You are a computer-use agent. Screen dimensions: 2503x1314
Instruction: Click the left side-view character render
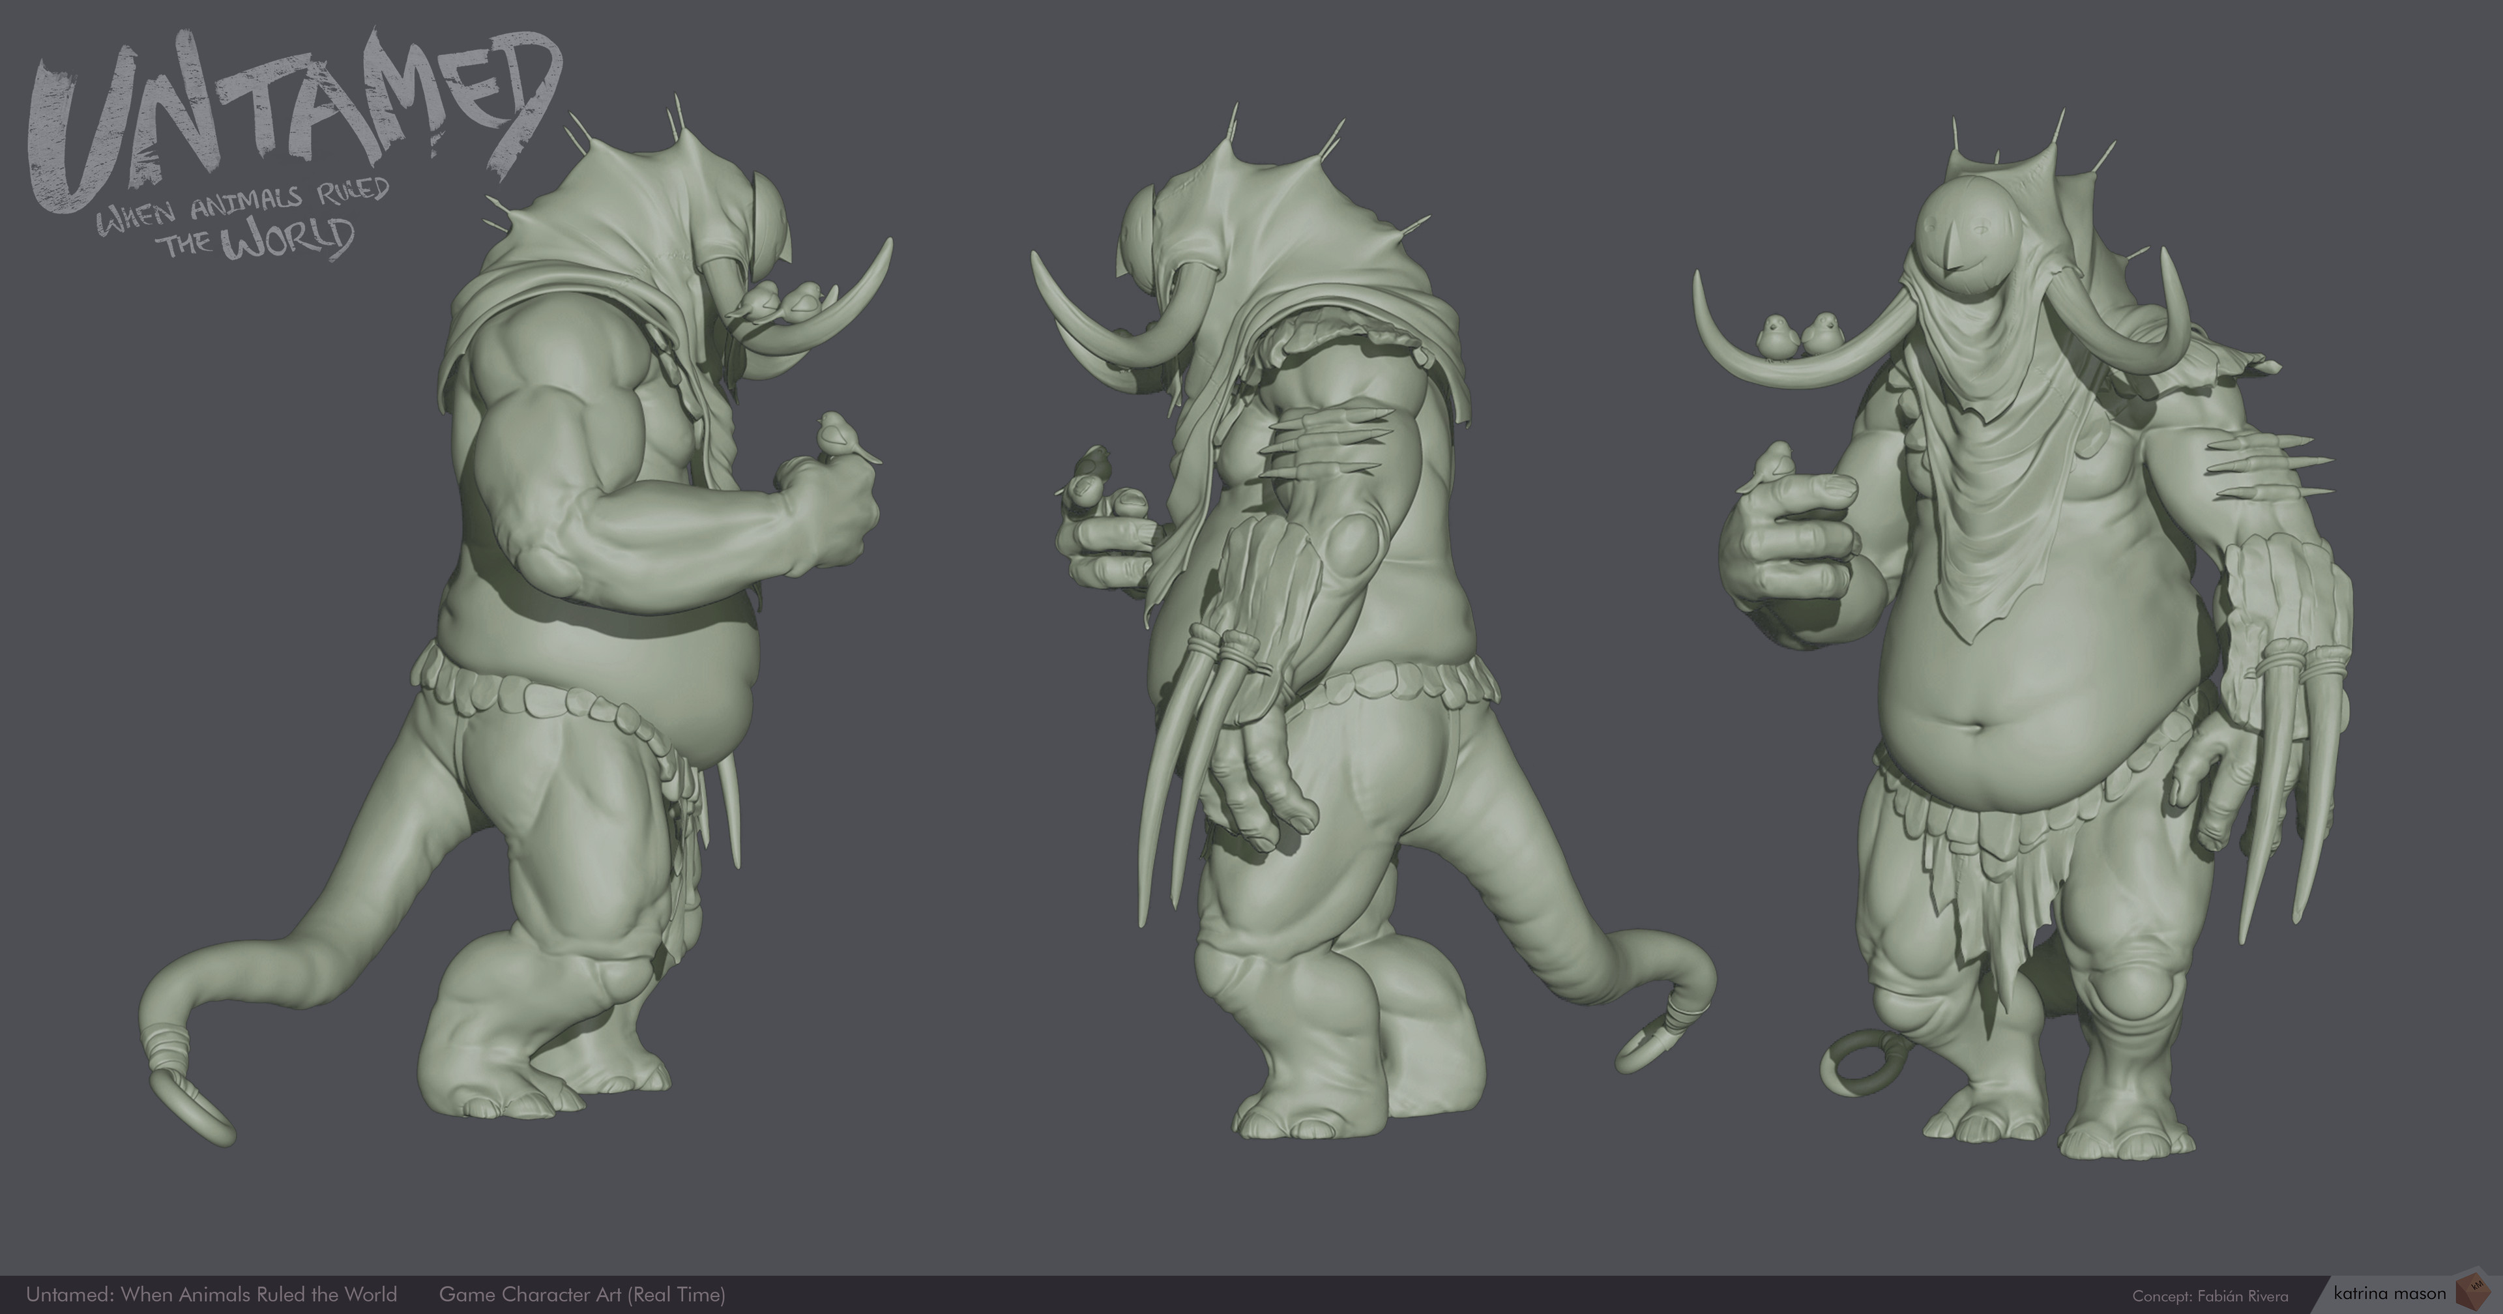[x=515, y=620]
